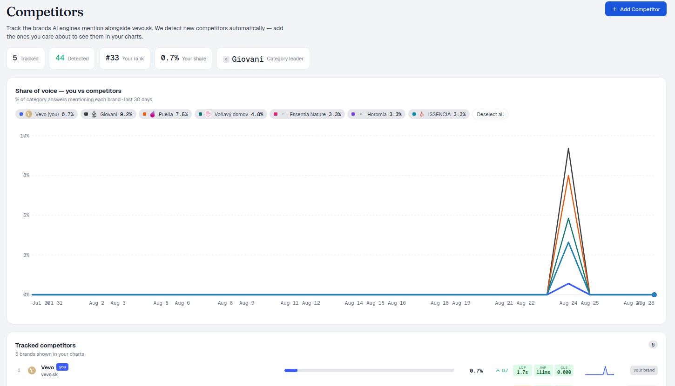This screenshot has width=675, height=386.
Task: Click the vevo.sk domain text
Action: pos(49,374)
